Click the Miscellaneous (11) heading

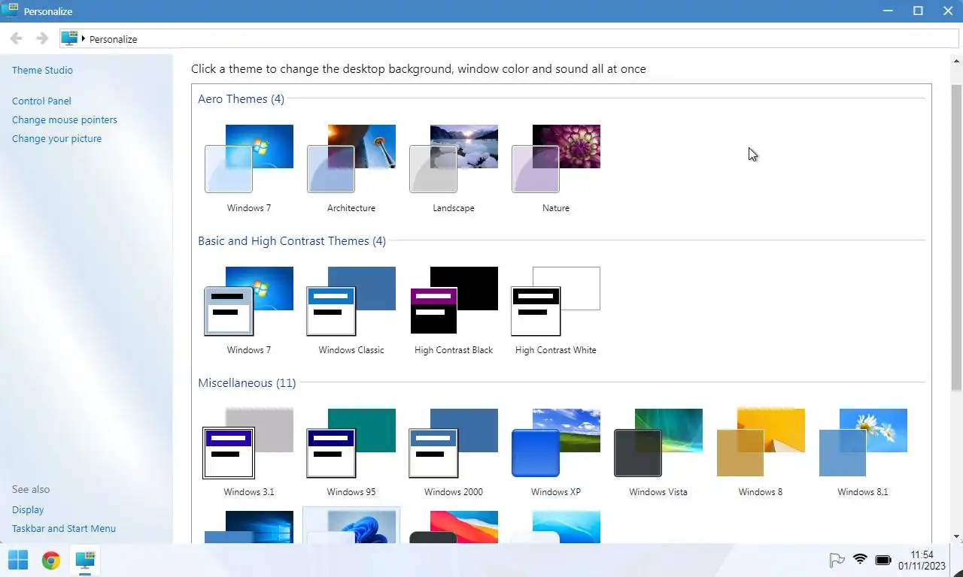[x=247, y=382]
